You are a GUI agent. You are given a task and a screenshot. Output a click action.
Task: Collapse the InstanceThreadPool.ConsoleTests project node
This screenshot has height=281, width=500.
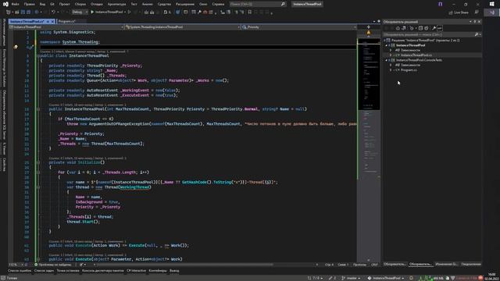pos(387,60)
